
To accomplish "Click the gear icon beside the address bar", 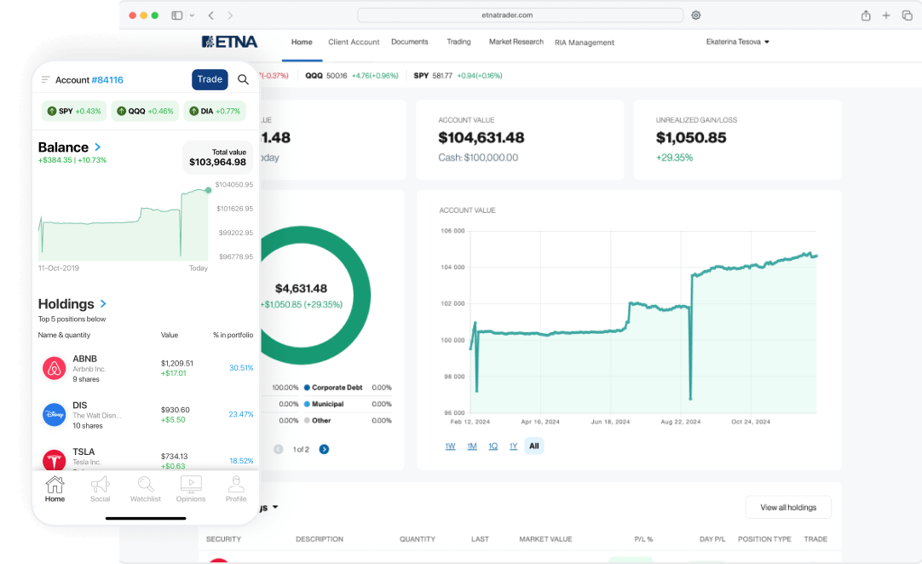I will coord(695,15).
